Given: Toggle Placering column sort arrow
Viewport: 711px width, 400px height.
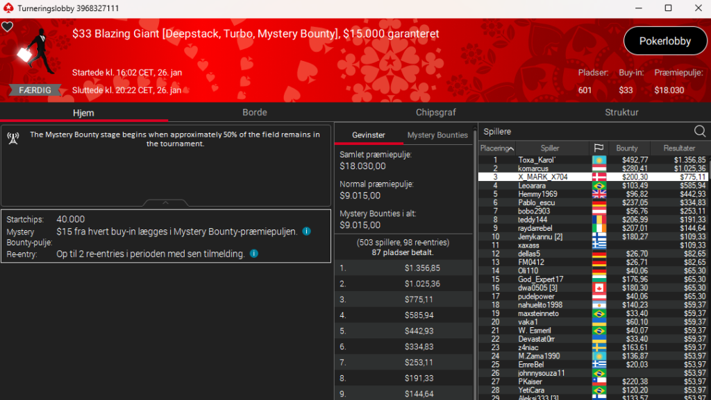Looking at the screenshot, I should click(x=512, y=148).
